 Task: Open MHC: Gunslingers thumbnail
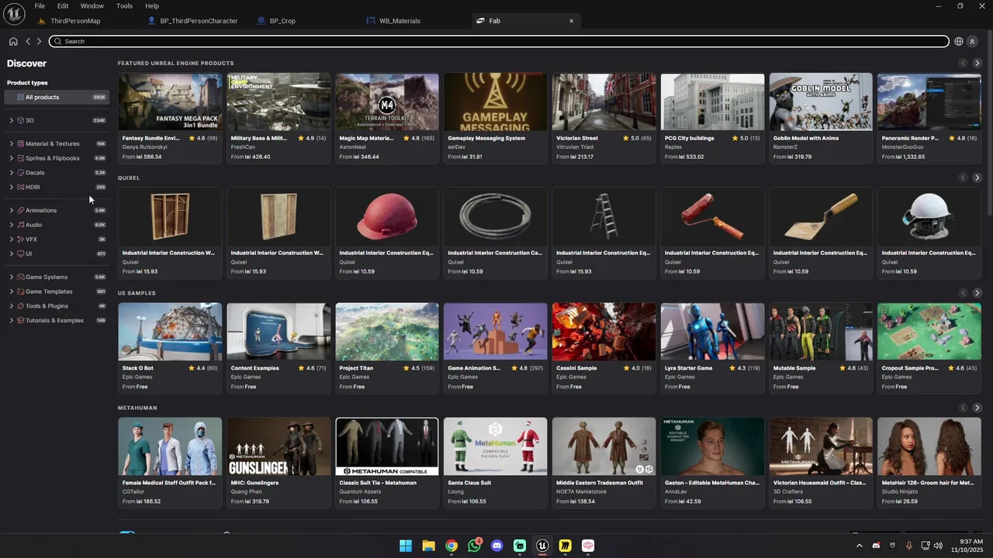[x=279, y=446]
